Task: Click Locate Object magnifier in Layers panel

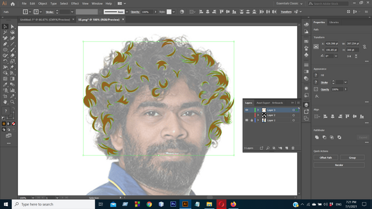Action: click(267, 148)
